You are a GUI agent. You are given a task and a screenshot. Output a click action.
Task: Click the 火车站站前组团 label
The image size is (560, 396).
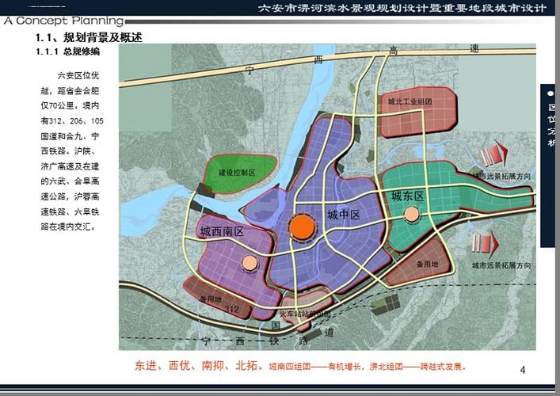305,314
